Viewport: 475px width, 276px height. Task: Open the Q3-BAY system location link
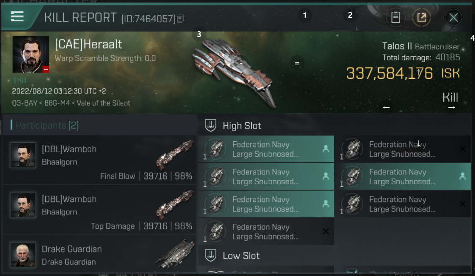click(25, 103)
